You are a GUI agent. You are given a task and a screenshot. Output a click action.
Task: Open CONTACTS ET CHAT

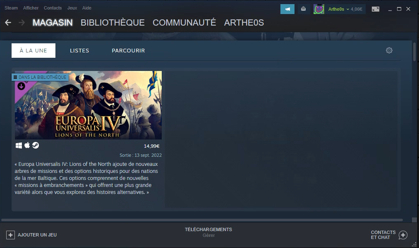coord(383,235)
